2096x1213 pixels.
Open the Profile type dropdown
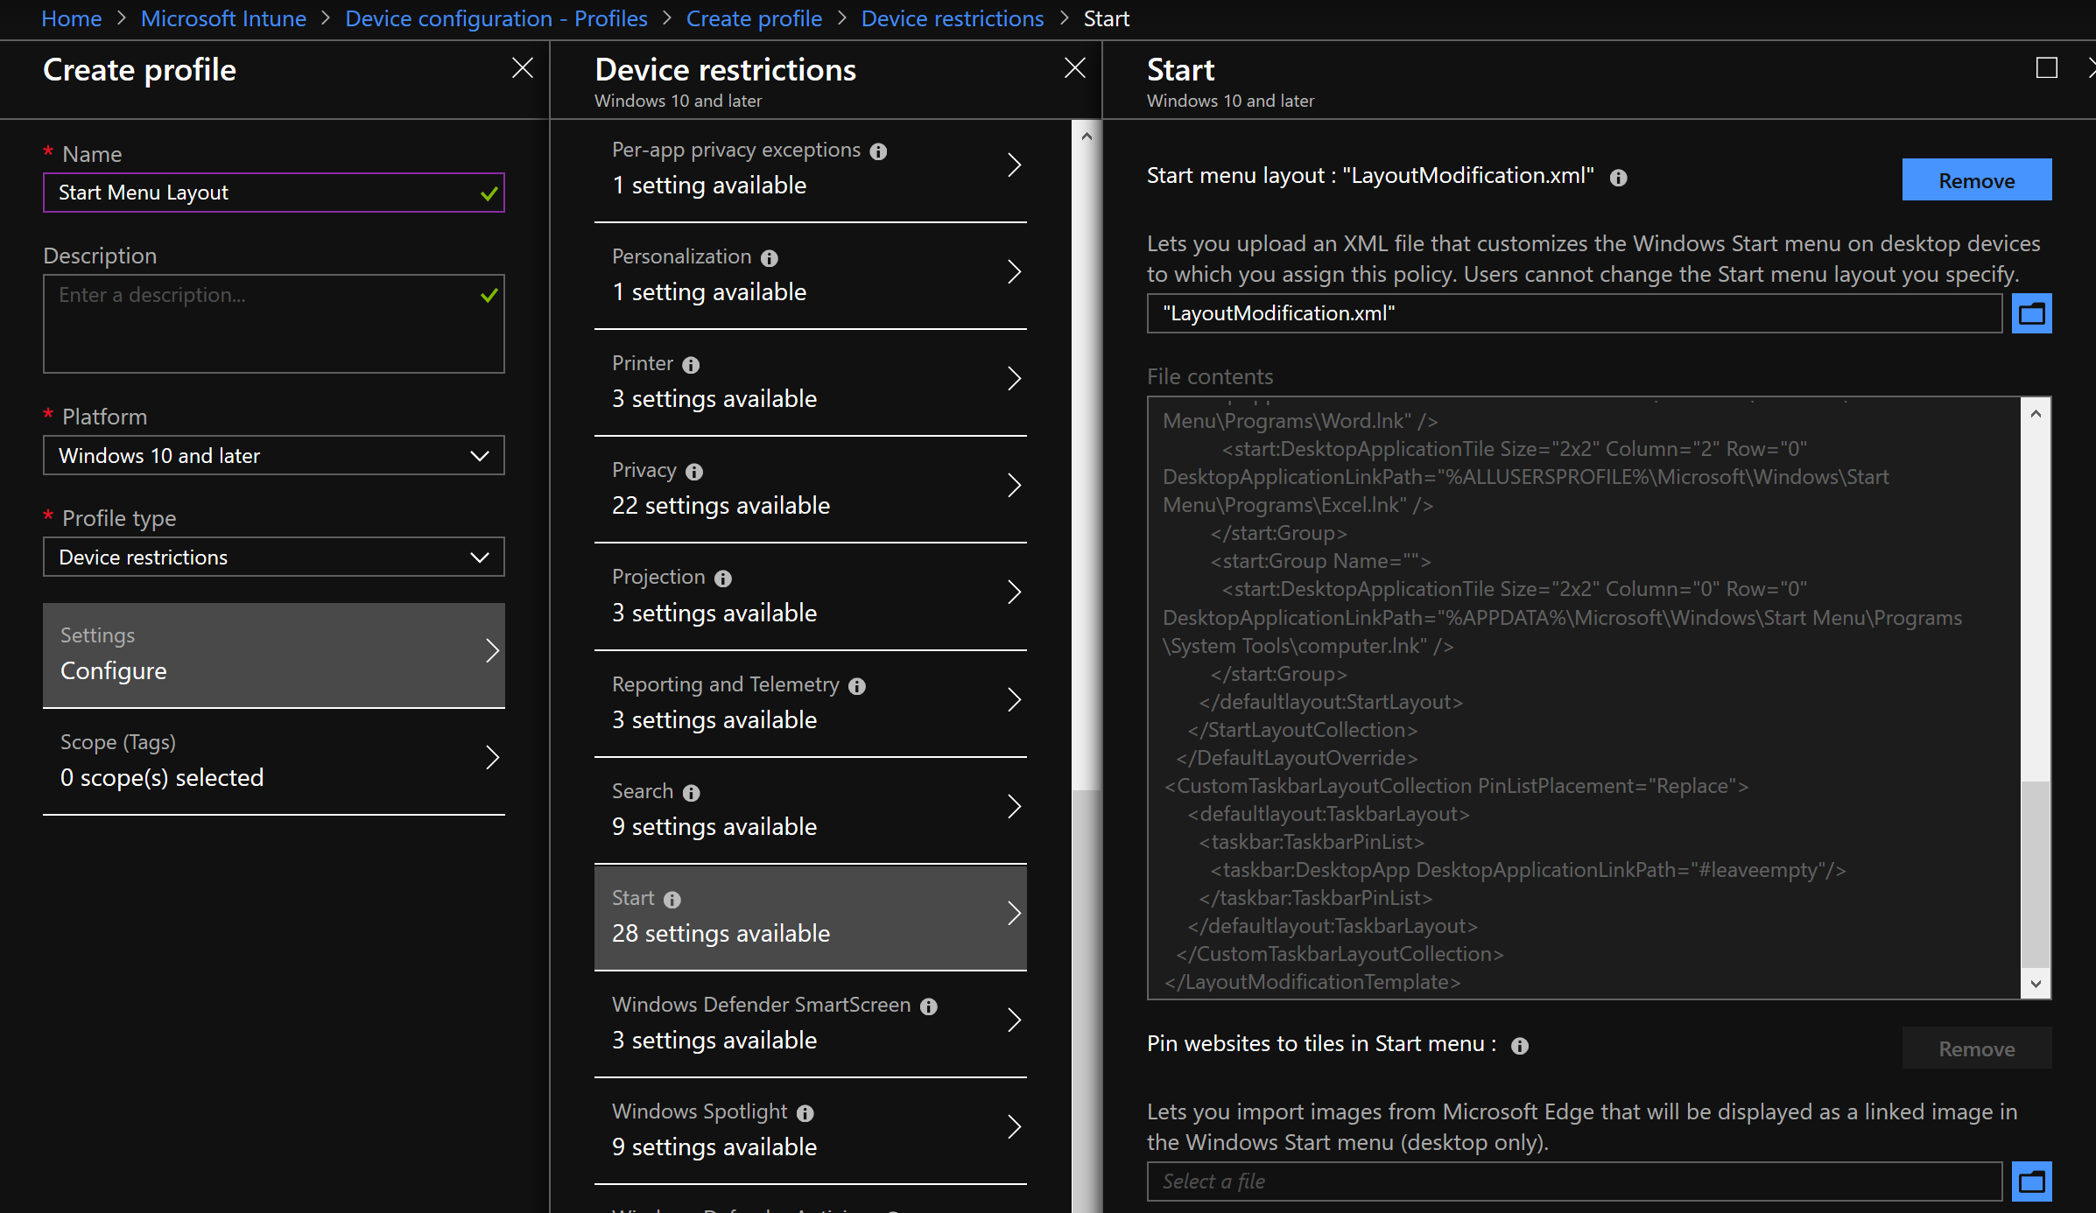tap(274, 557)
